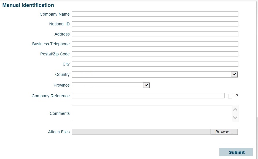Expand the Province dropdown
The image size is (258, 159).
pos(111,85)
